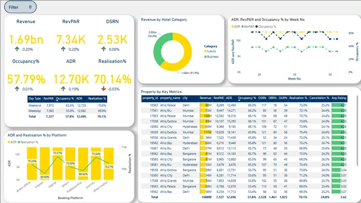
Task: Select property row 16563 Atliq Palace
Action: (244, 105)
